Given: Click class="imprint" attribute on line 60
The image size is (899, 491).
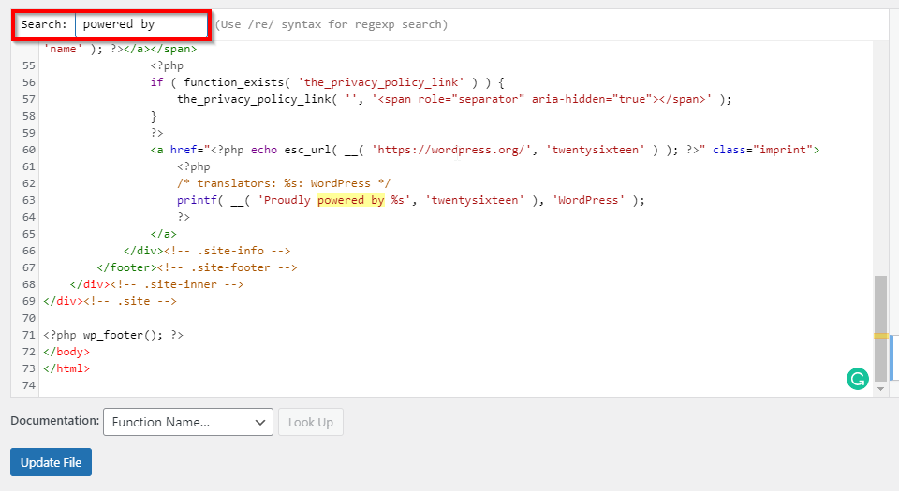Looking at the screenshot, I should click(x=762, y=150).
